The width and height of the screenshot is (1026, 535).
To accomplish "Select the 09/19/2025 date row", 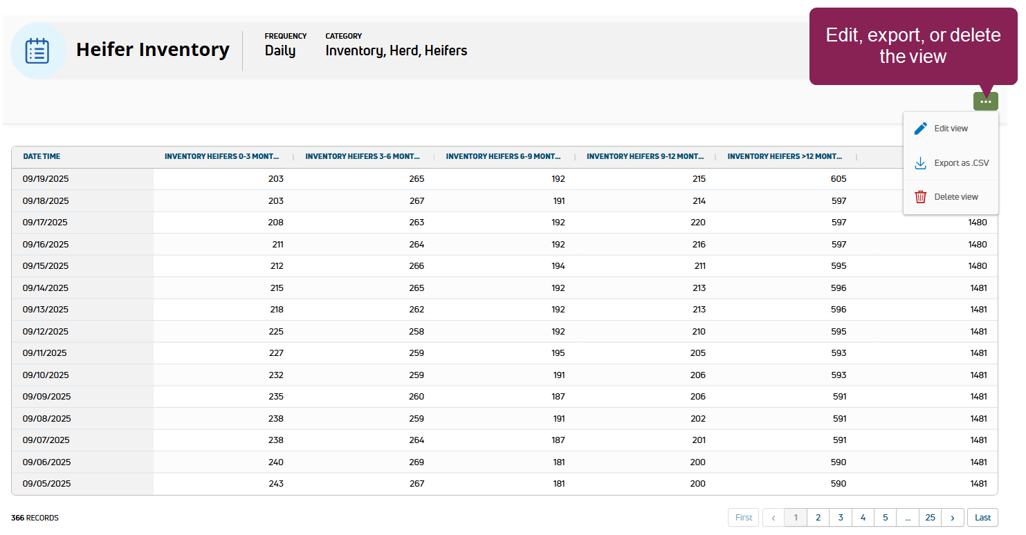I will 46,179.
